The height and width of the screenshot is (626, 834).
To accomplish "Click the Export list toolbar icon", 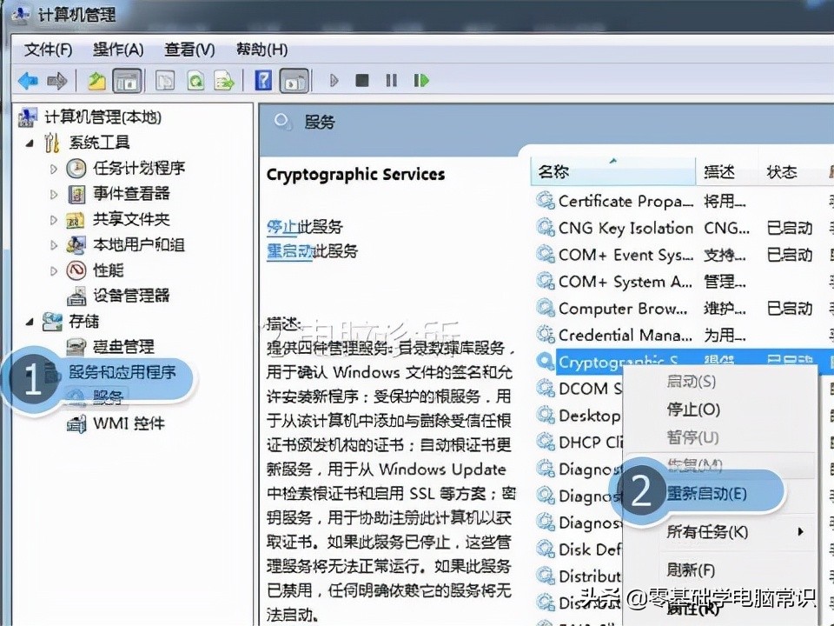I will [224, 82].
